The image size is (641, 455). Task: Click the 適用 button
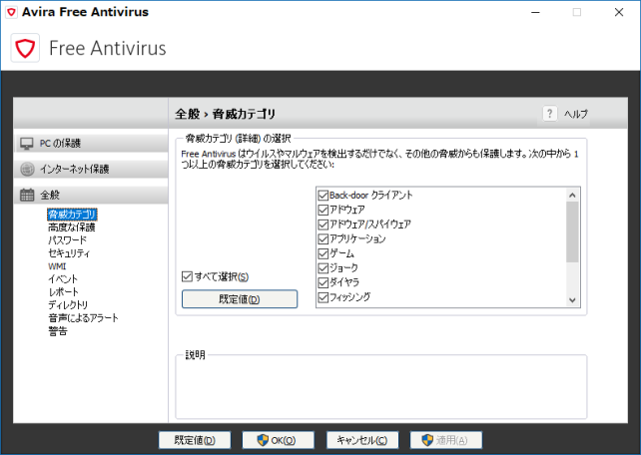pos(446,440)
